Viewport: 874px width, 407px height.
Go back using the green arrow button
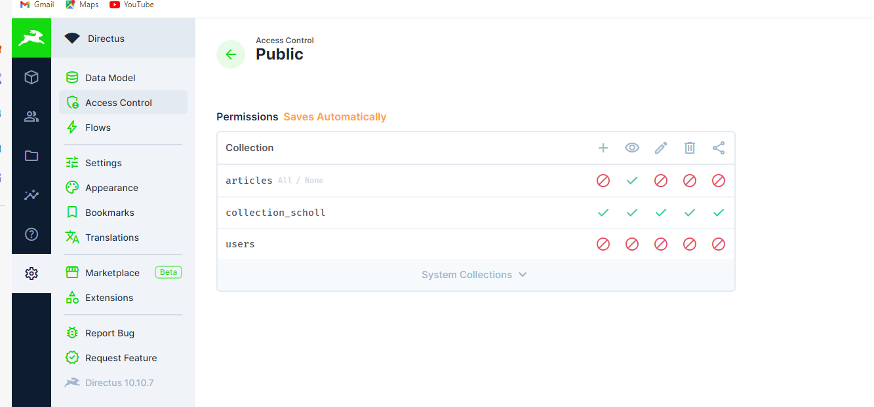tap(231, 54)
